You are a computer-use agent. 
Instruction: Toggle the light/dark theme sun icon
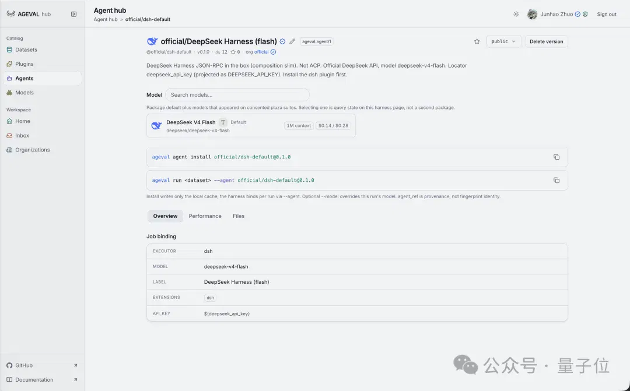[x=516, y=14]
